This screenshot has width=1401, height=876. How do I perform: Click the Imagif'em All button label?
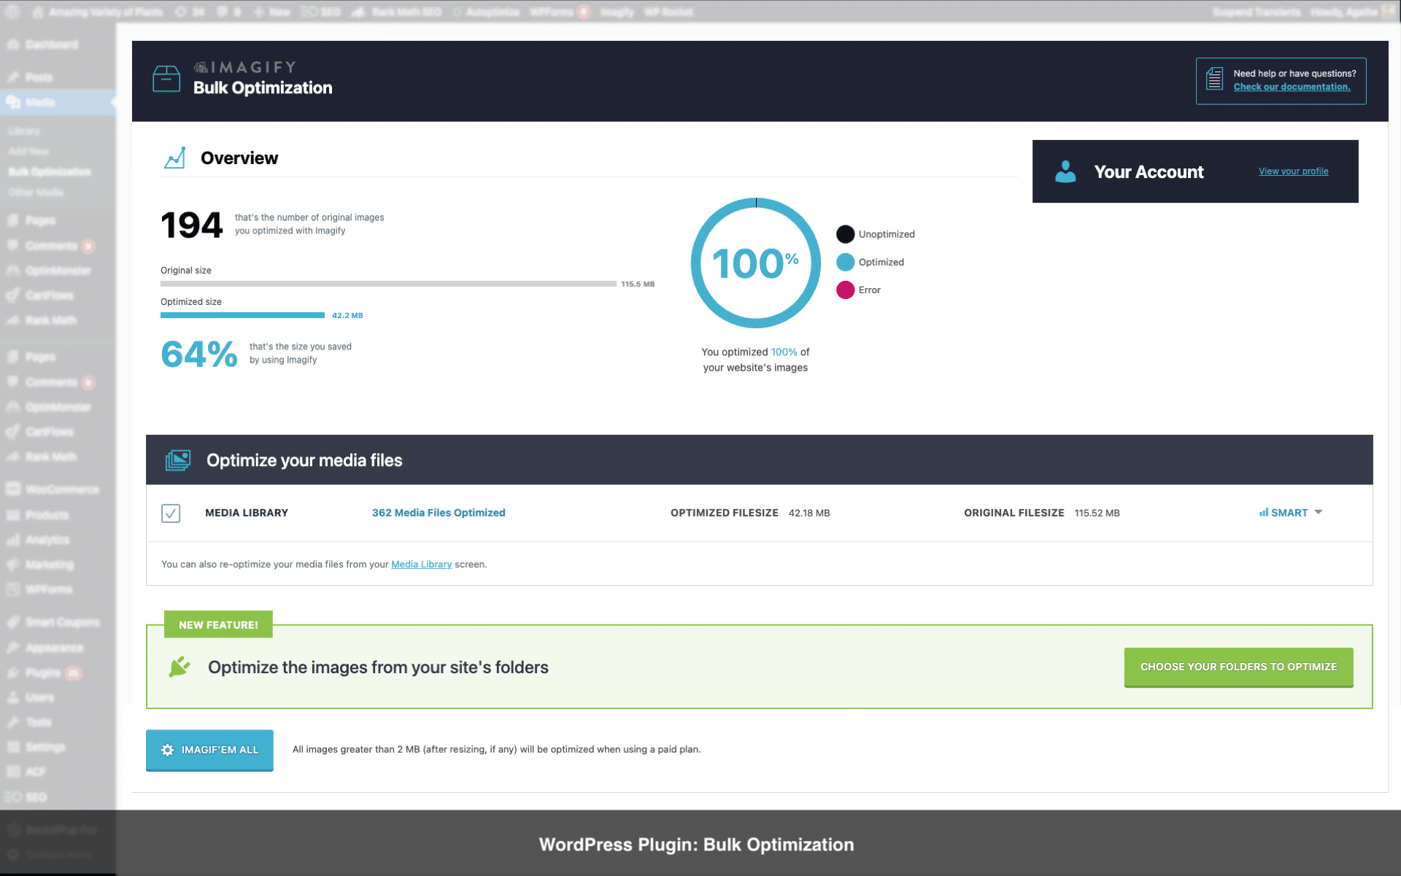coord(220,750)
